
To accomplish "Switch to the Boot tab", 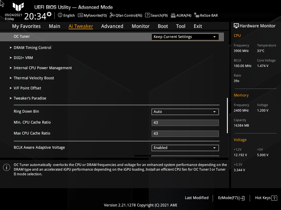I will pyautogui.click(x=163, y=26).
